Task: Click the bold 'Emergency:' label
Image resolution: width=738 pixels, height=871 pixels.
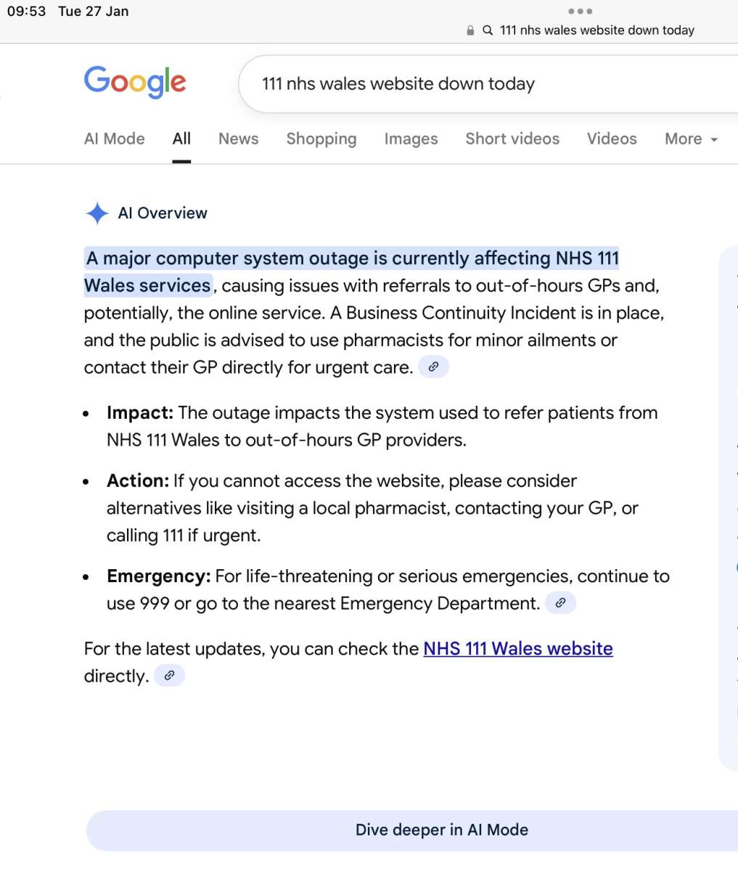Action: click(159, 576)
